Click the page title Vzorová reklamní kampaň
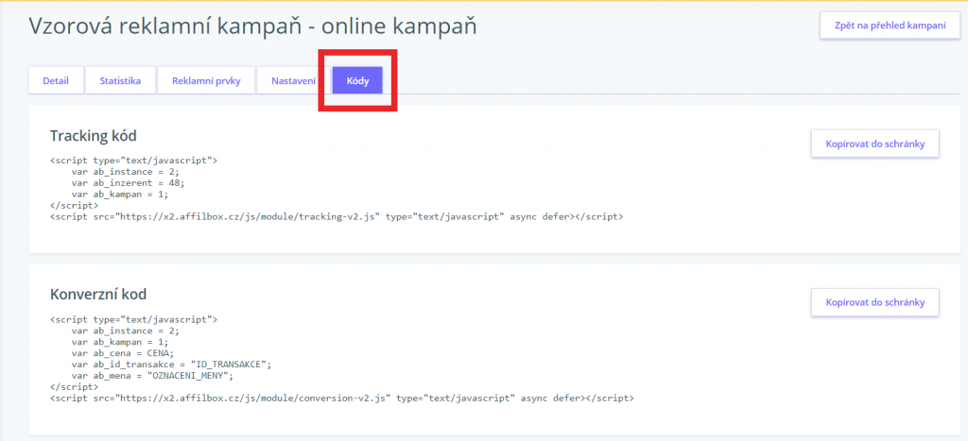Viewport: 968px width, 441px height. pos(252,27)
